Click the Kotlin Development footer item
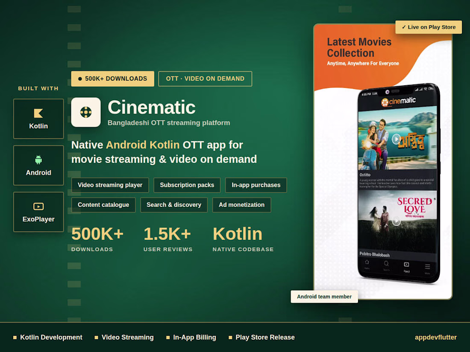 pos(48,337)
